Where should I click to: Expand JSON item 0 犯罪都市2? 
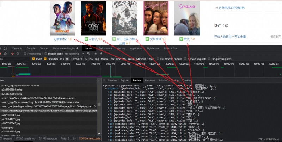click(x=108, y=92)
